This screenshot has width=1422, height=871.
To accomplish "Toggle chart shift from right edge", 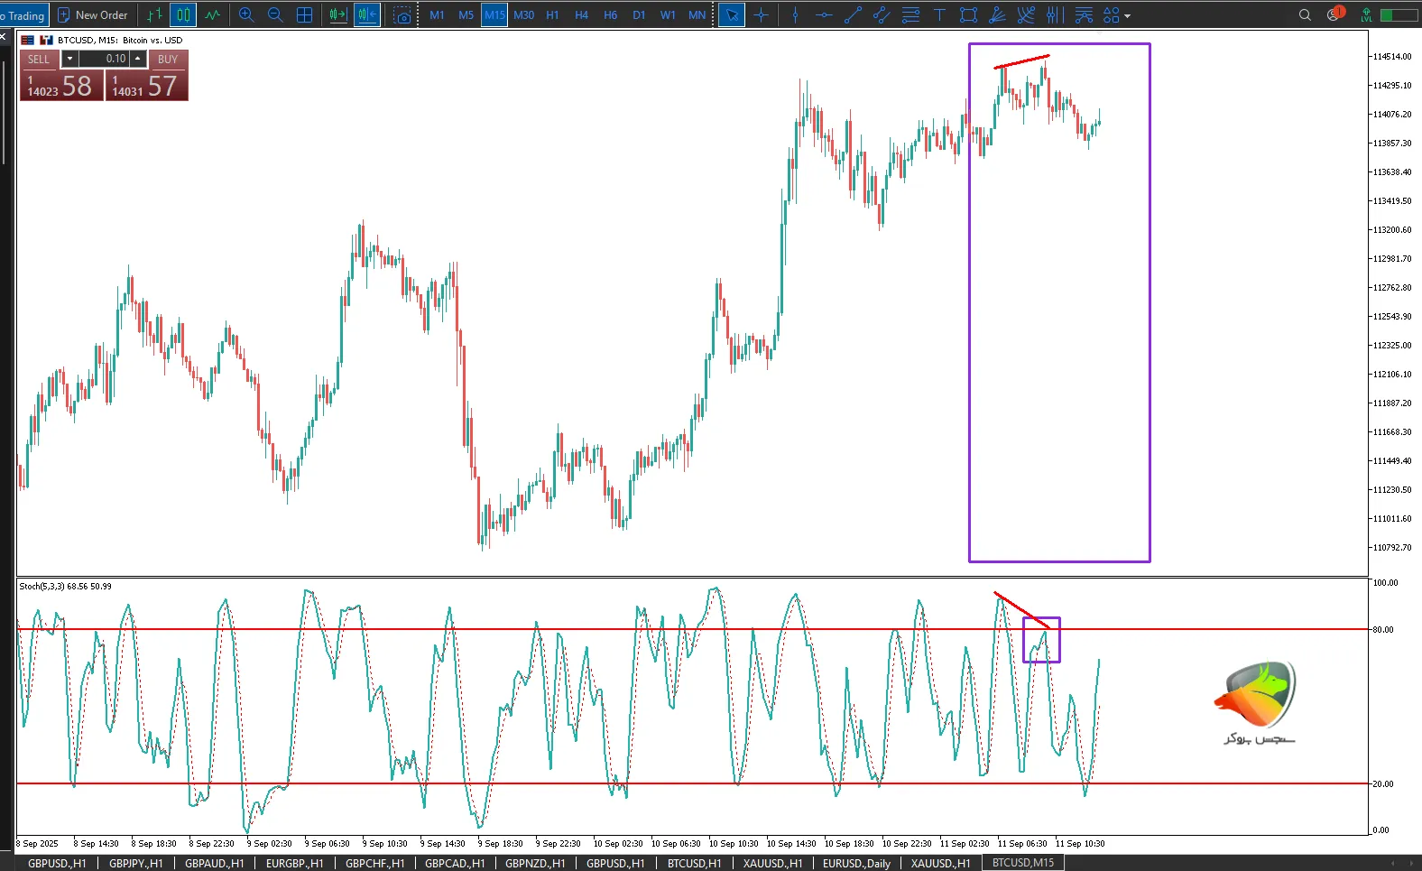I will point(367,15).
